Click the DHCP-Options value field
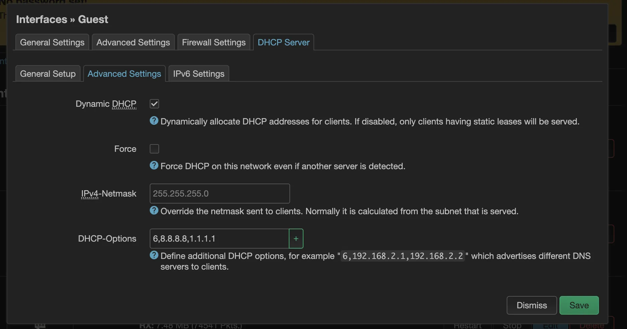Viewport: 627px width, 329px height. pos(219,238)
